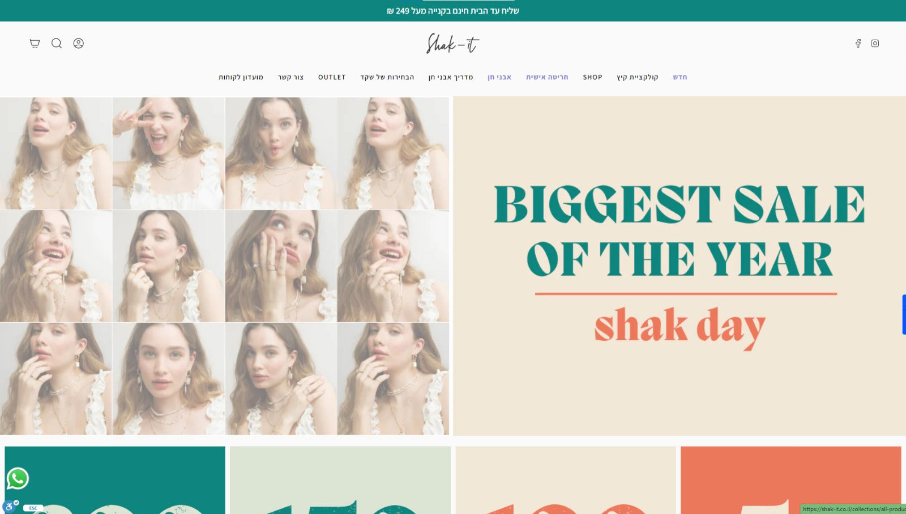
Task: Open מדריך אבני חן guide
Action: point(451,77)
